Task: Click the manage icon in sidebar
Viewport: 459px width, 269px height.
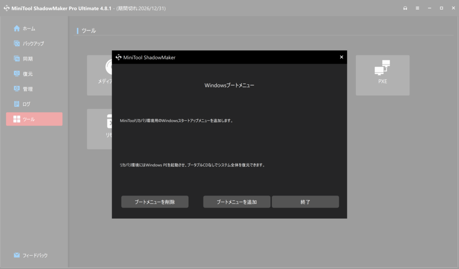Action: click(17, 89)
